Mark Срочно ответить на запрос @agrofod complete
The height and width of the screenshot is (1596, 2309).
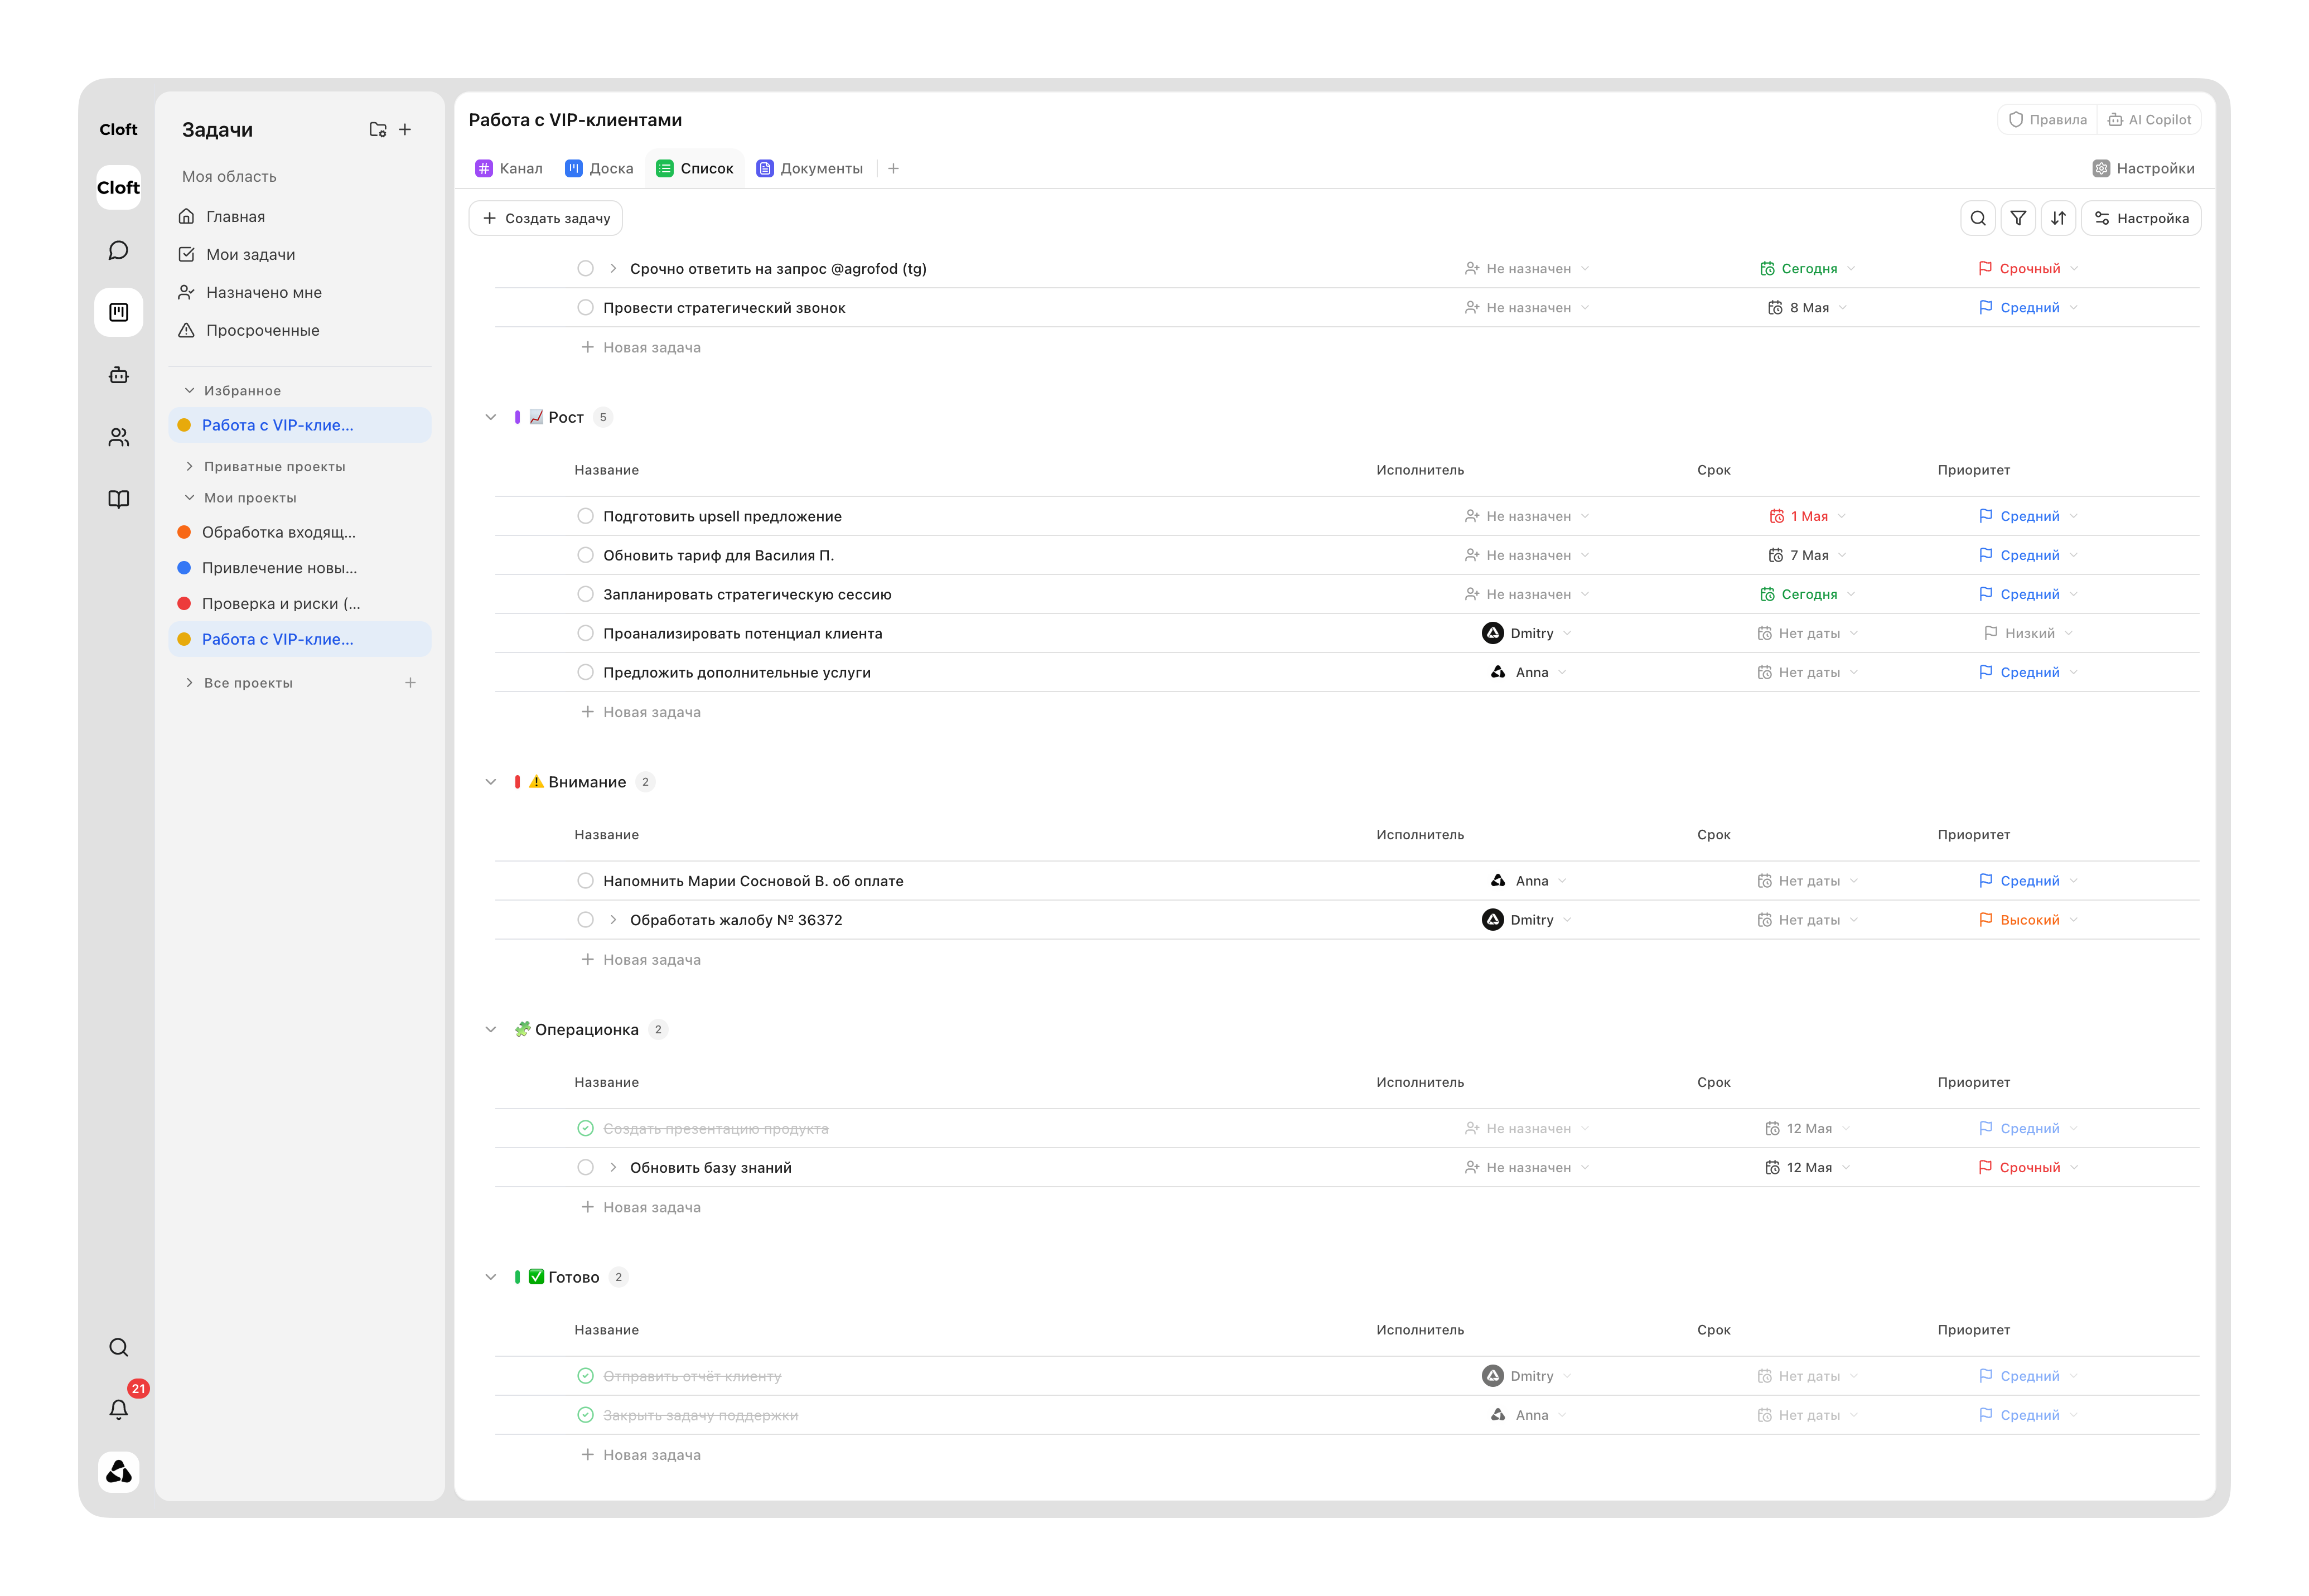pyautogui.click(x=585, y=268)
